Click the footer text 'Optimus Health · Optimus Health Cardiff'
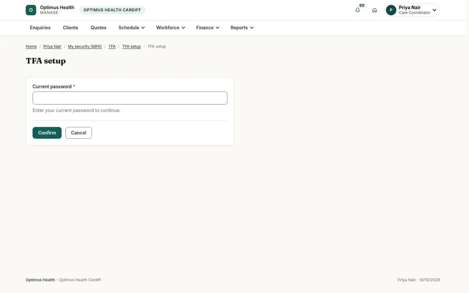This screenshot has width=469, height=293. (63, 280)
